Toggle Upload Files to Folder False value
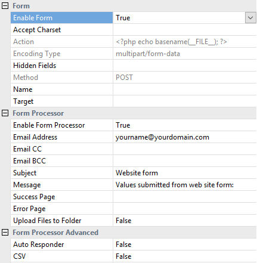 coord(185,221)
